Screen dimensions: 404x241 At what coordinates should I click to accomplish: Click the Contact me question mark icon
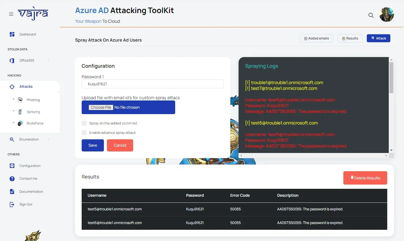[x=12, y=179]
